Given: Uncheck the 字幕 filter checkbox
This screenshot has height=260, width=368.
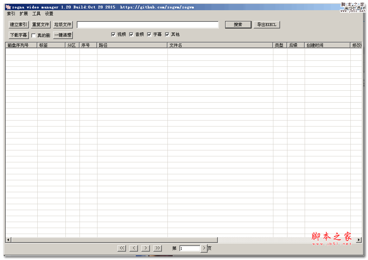Looking at the screenshot, I should 149,34.
